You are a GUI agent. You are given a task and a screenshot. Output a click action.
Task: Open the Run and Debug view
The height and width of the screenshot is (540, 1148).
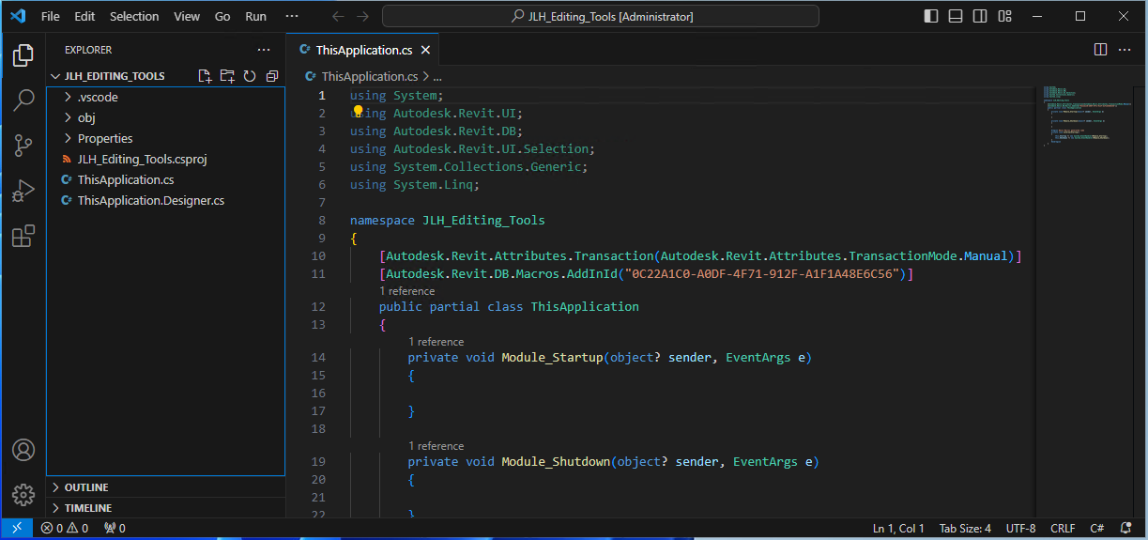click(23, 191)
